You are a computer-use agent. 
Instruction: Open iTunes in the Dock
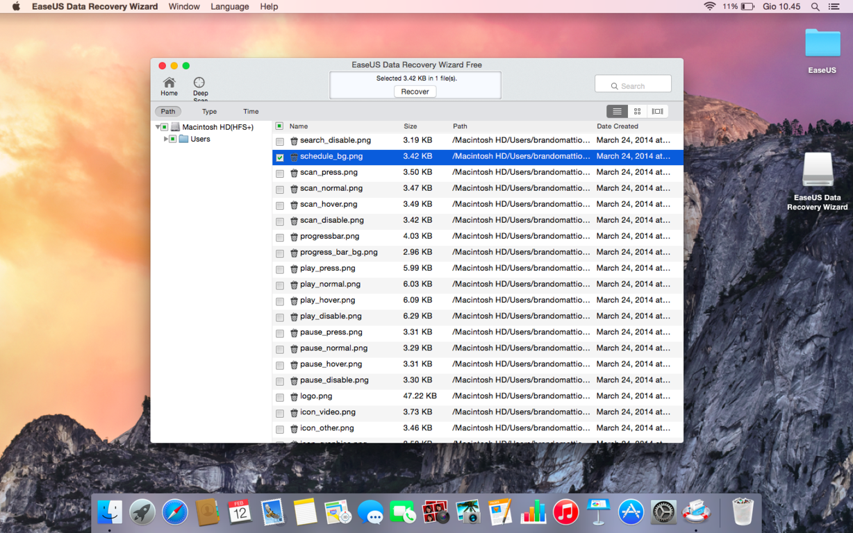(x=566, y=512)
